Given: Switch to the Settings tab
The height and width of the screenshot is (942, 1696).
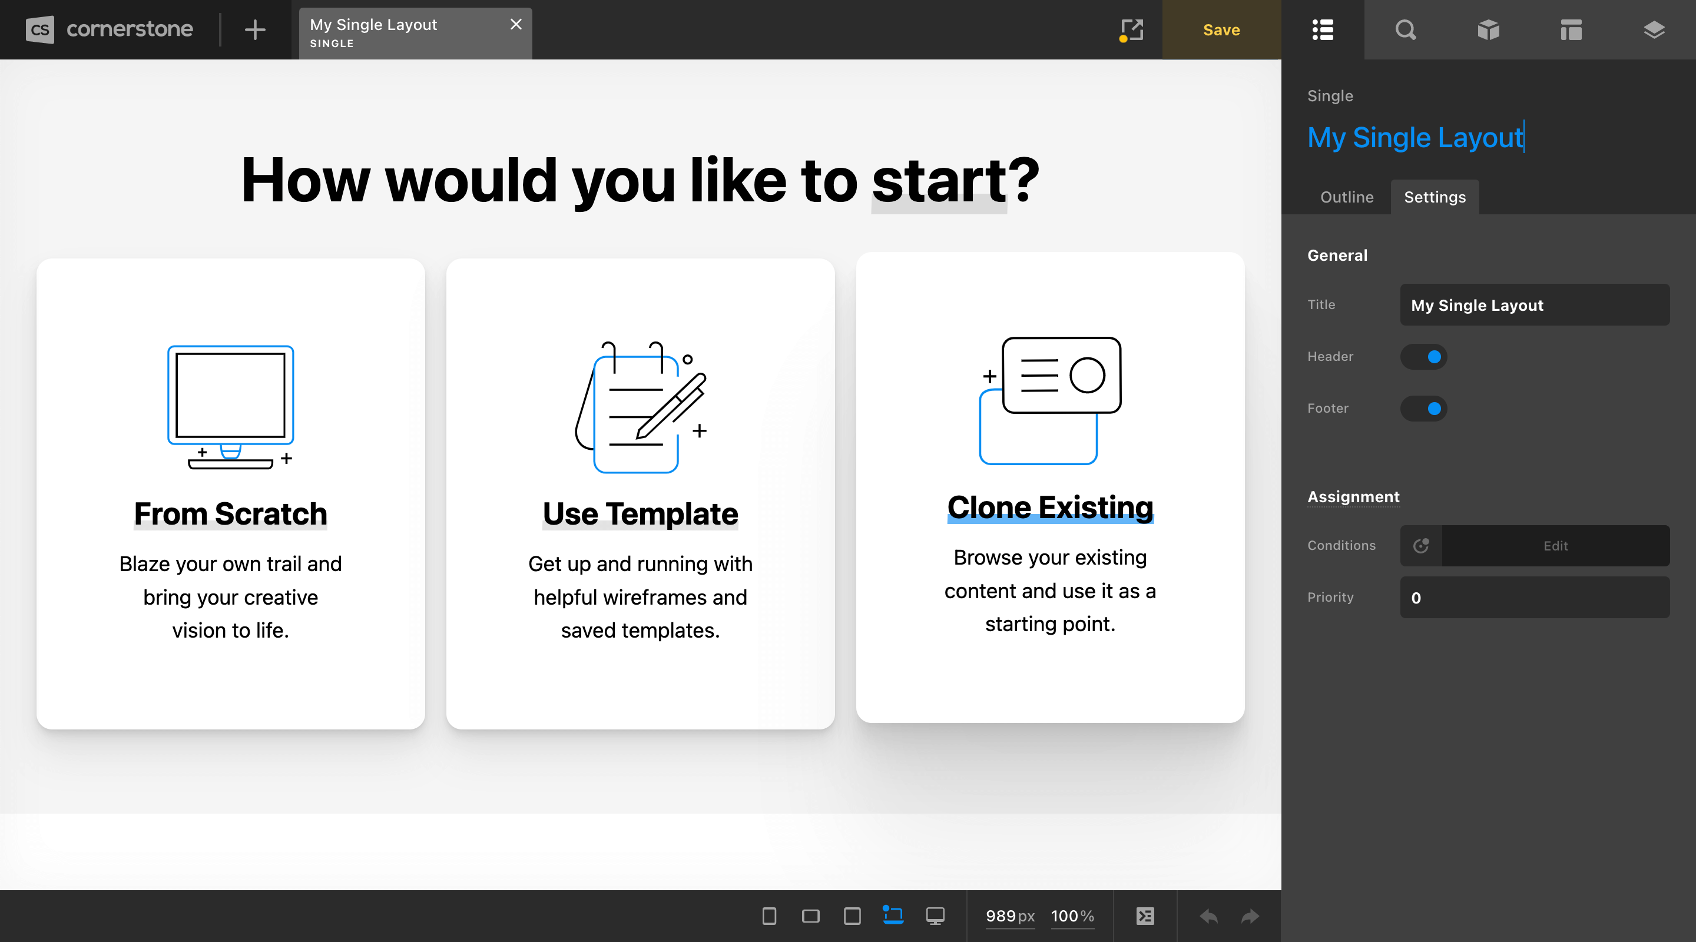Looking at the screenshot, I should coord(1435,196).
